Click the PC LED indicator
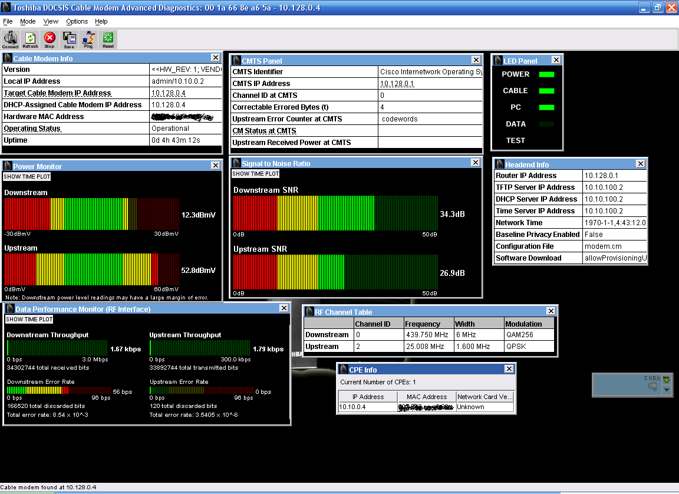 tap(546, 107)
